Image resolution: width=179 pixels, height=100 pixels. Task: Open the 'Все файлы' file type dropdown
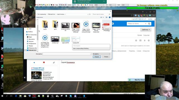click(x=101, y=54)
